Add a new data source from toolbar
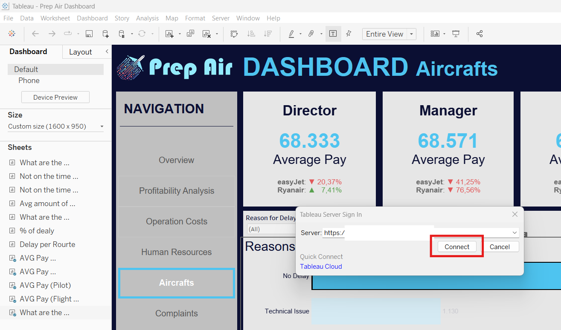Image resolution: width=561 pixels, height=330 pixels. (x=105, y=34)
